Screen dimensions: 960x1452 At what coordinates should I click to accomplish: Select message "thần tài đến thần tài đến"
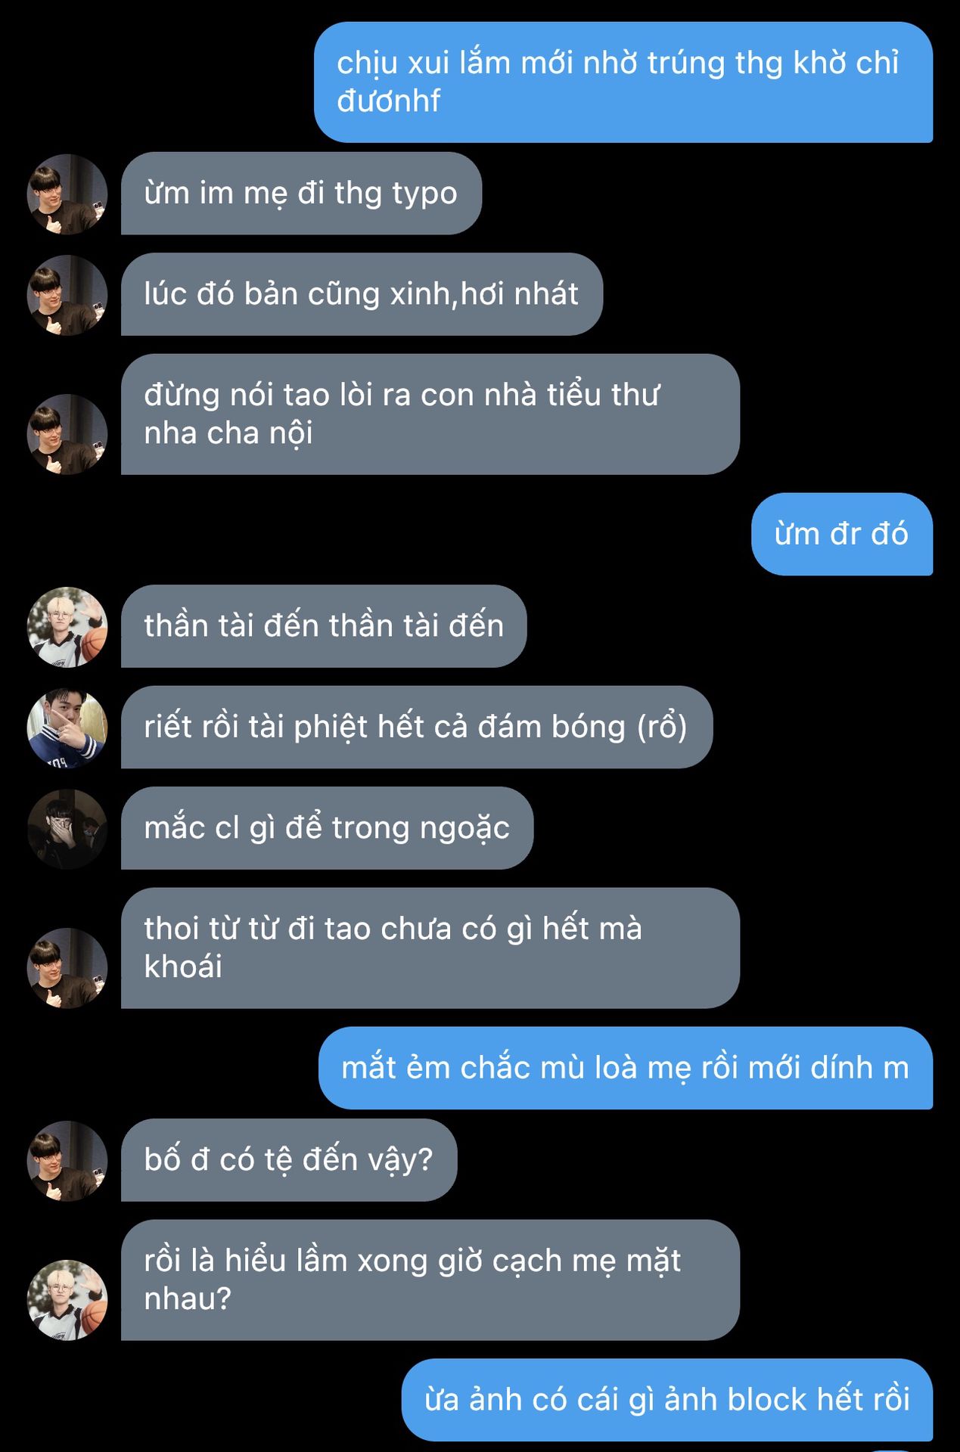324,626
